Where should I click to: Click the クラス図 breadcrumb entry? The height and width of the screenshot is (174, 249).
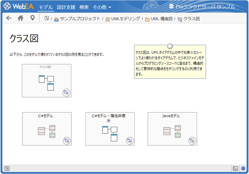[191, 19]
